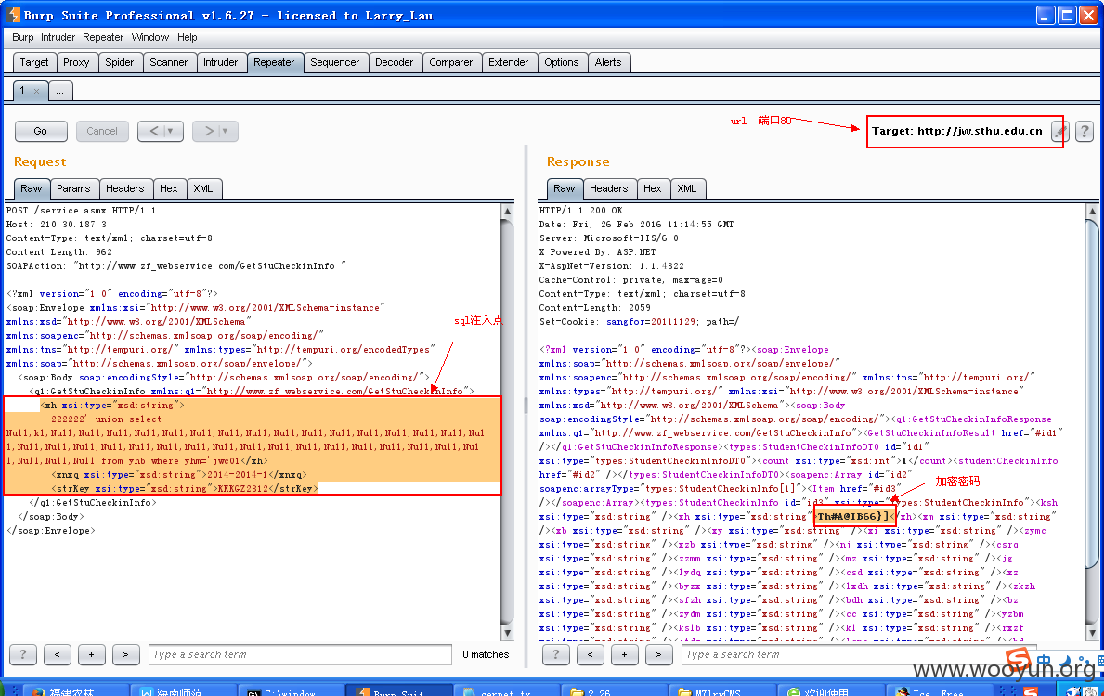Open the Help menu
The height and width of the screenshot is (696, 1104).
[x=188, y=37]
